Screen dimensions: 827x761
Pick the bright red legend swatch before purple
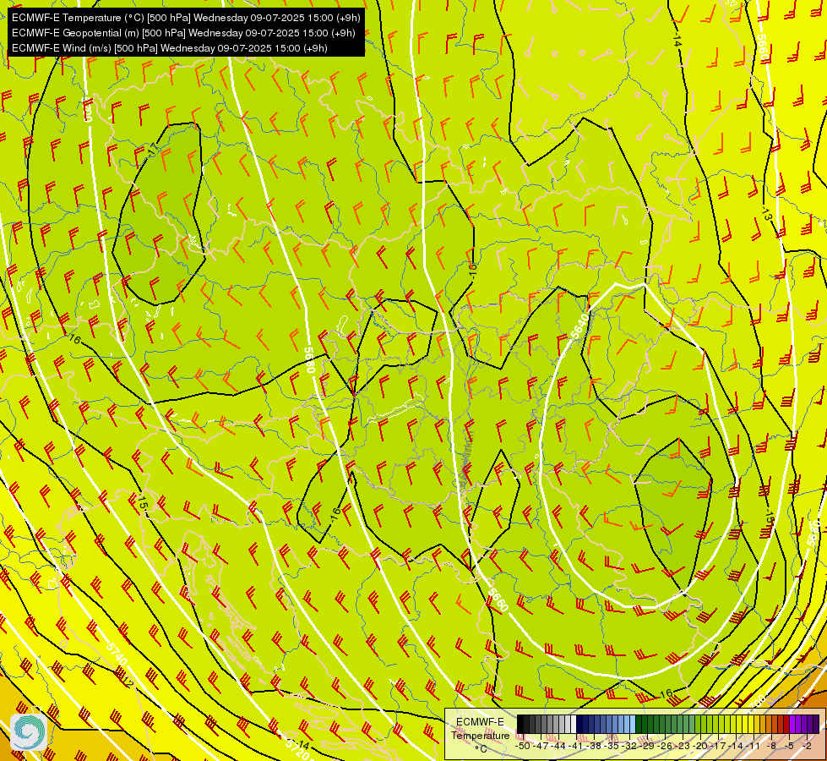coord(786,724)
